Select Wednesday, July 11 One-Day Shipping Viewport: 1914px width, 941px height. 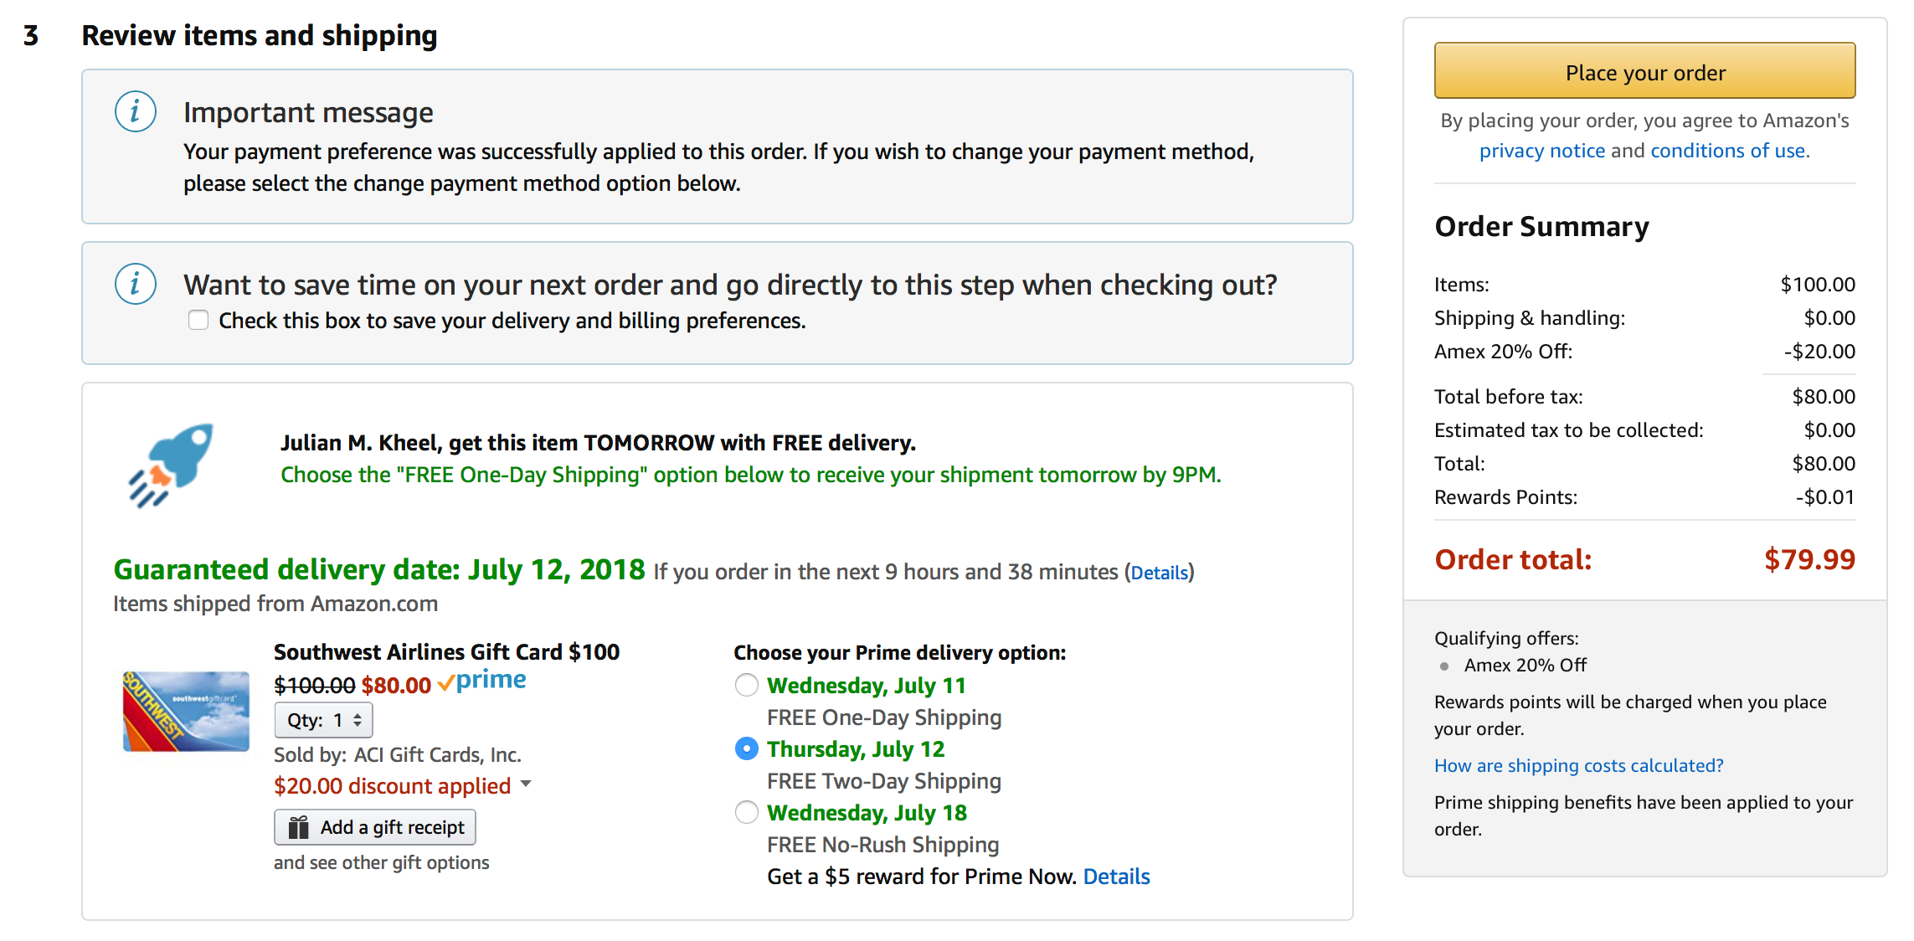click(x=746, y=686)
